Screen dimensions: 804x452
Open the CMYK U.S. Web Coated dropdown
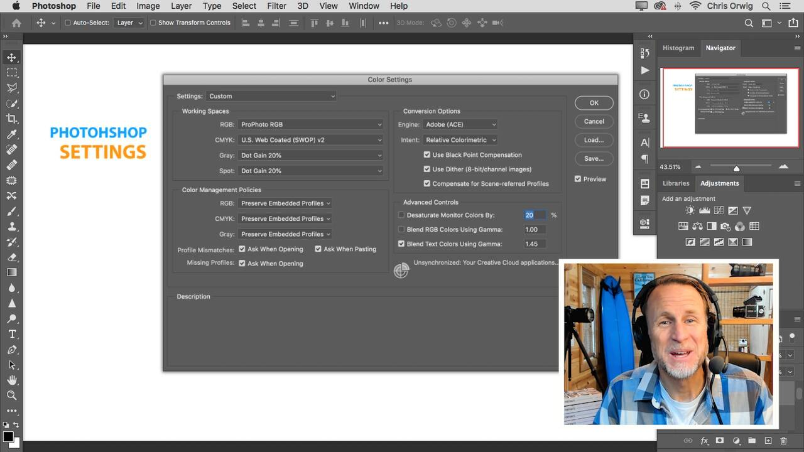(x=311, y=140)
